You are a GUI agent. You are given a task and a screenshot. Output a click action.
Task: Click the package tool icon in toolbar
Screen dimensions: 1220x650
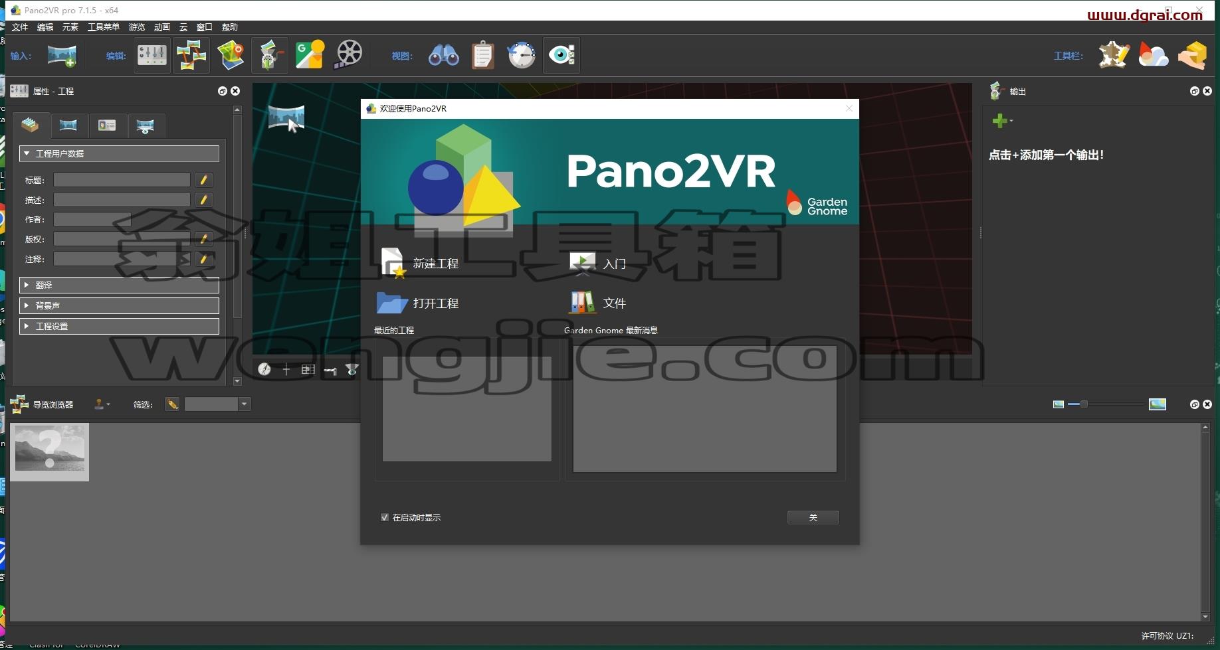tap(1193, 55)
